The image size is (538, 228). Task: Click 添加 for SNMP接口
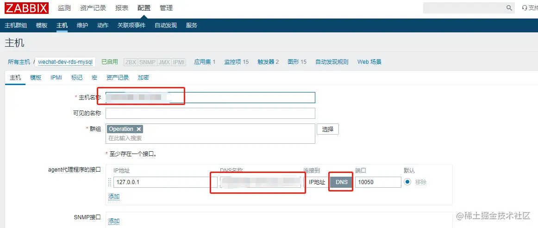coord(114,221)
